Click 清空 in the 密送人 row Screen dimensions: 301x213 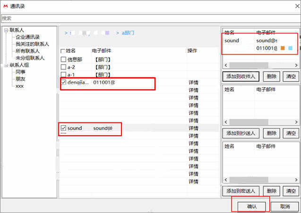(291, 191)
